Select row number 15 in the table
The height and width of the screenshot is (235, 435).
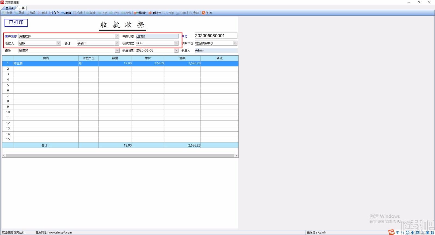[x=8, y=139]
